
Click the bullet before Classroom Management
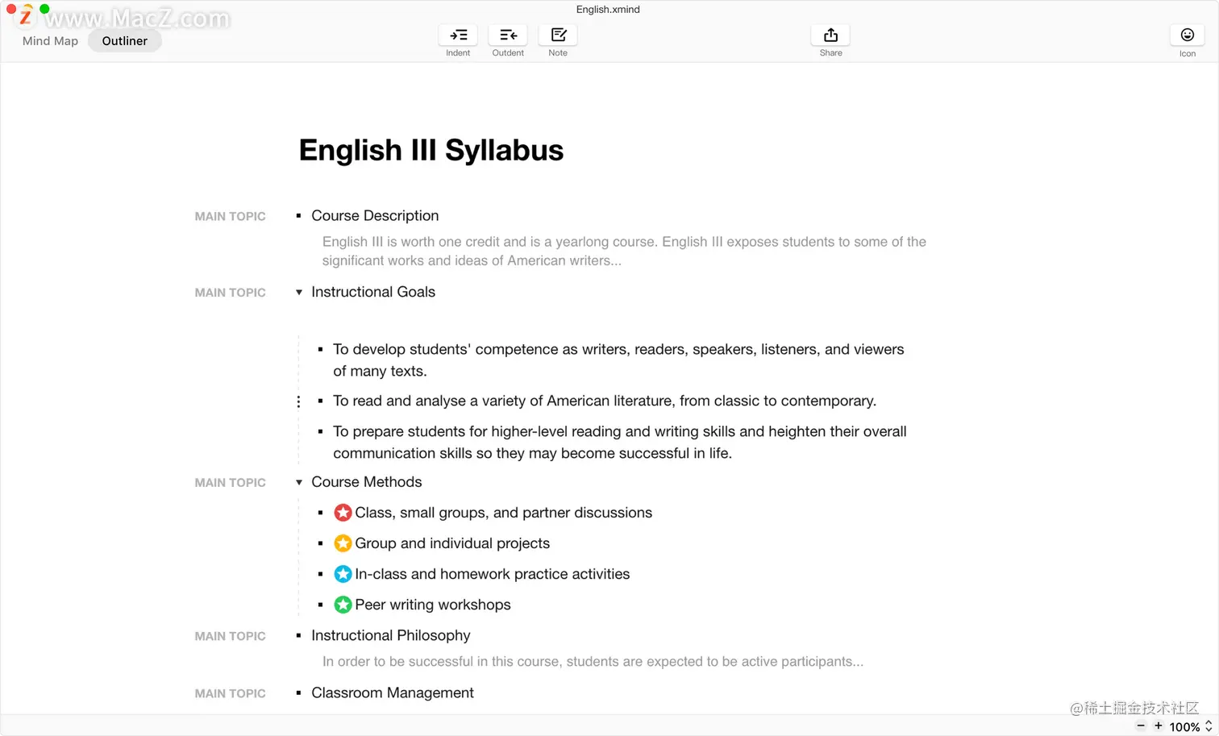pos(298,693)
